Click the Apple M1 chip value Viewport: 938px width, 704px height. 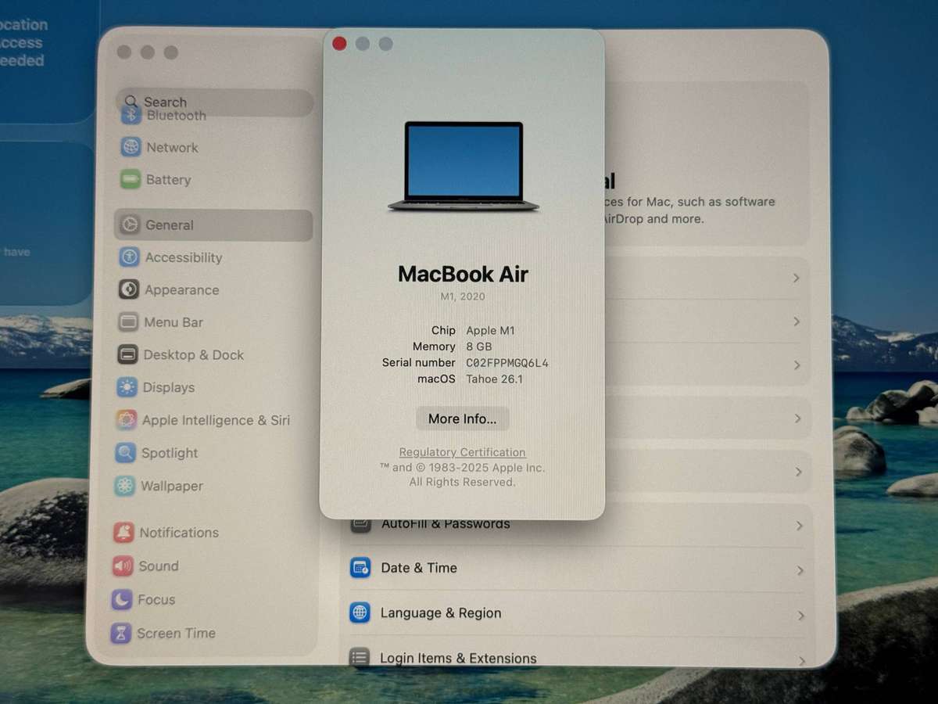point(490,330)
